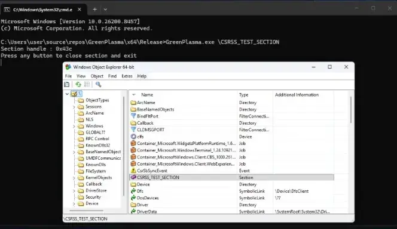Click the tree pane vertical scrollbar
The width and height of the screenshot is (397, 229).
point(124,146)
